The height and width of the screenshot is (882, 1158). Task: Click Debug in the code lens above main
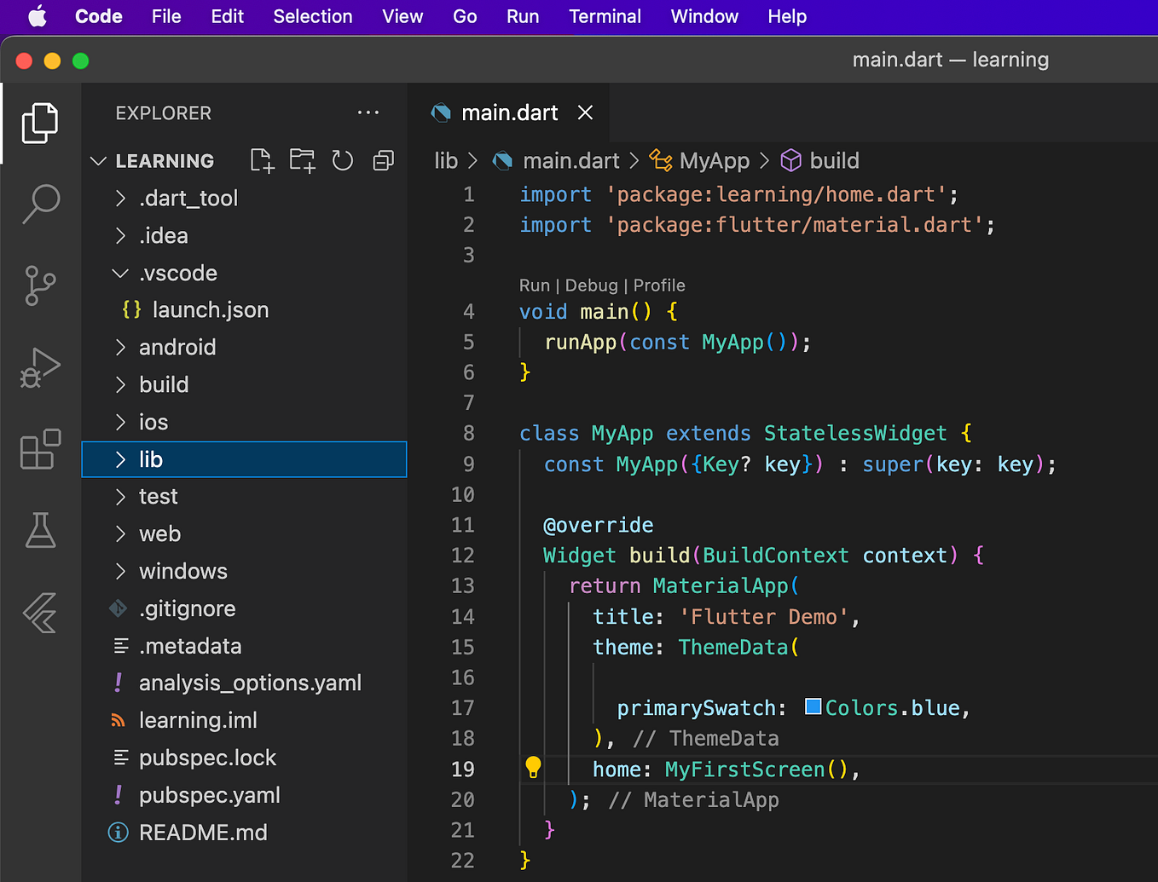click(592, 285)
